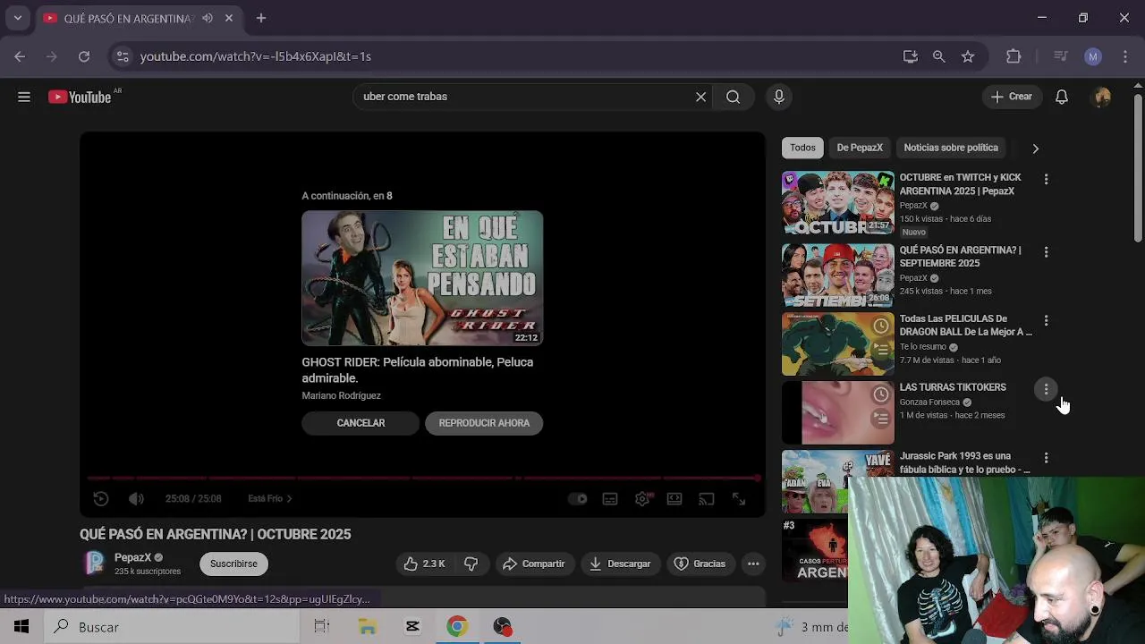
Task: Open Windows Start menu
Action: [21, 627]
